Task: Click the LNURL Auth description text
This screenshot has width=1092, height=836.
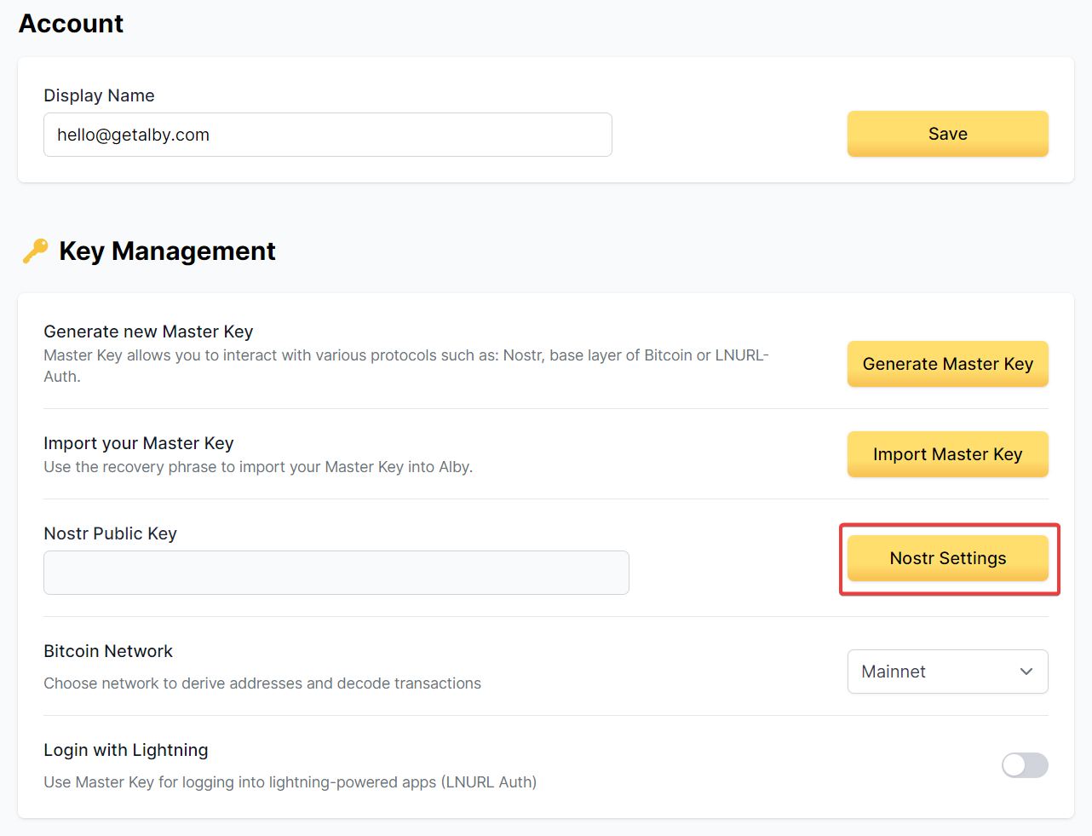Action: [x=290, y=782]
